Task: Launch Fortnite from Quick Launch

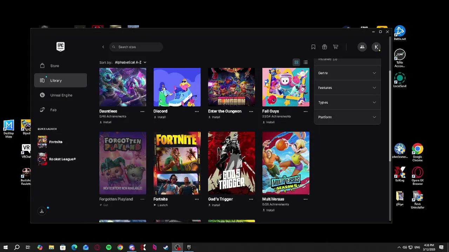Action: [x=50, y=142]
